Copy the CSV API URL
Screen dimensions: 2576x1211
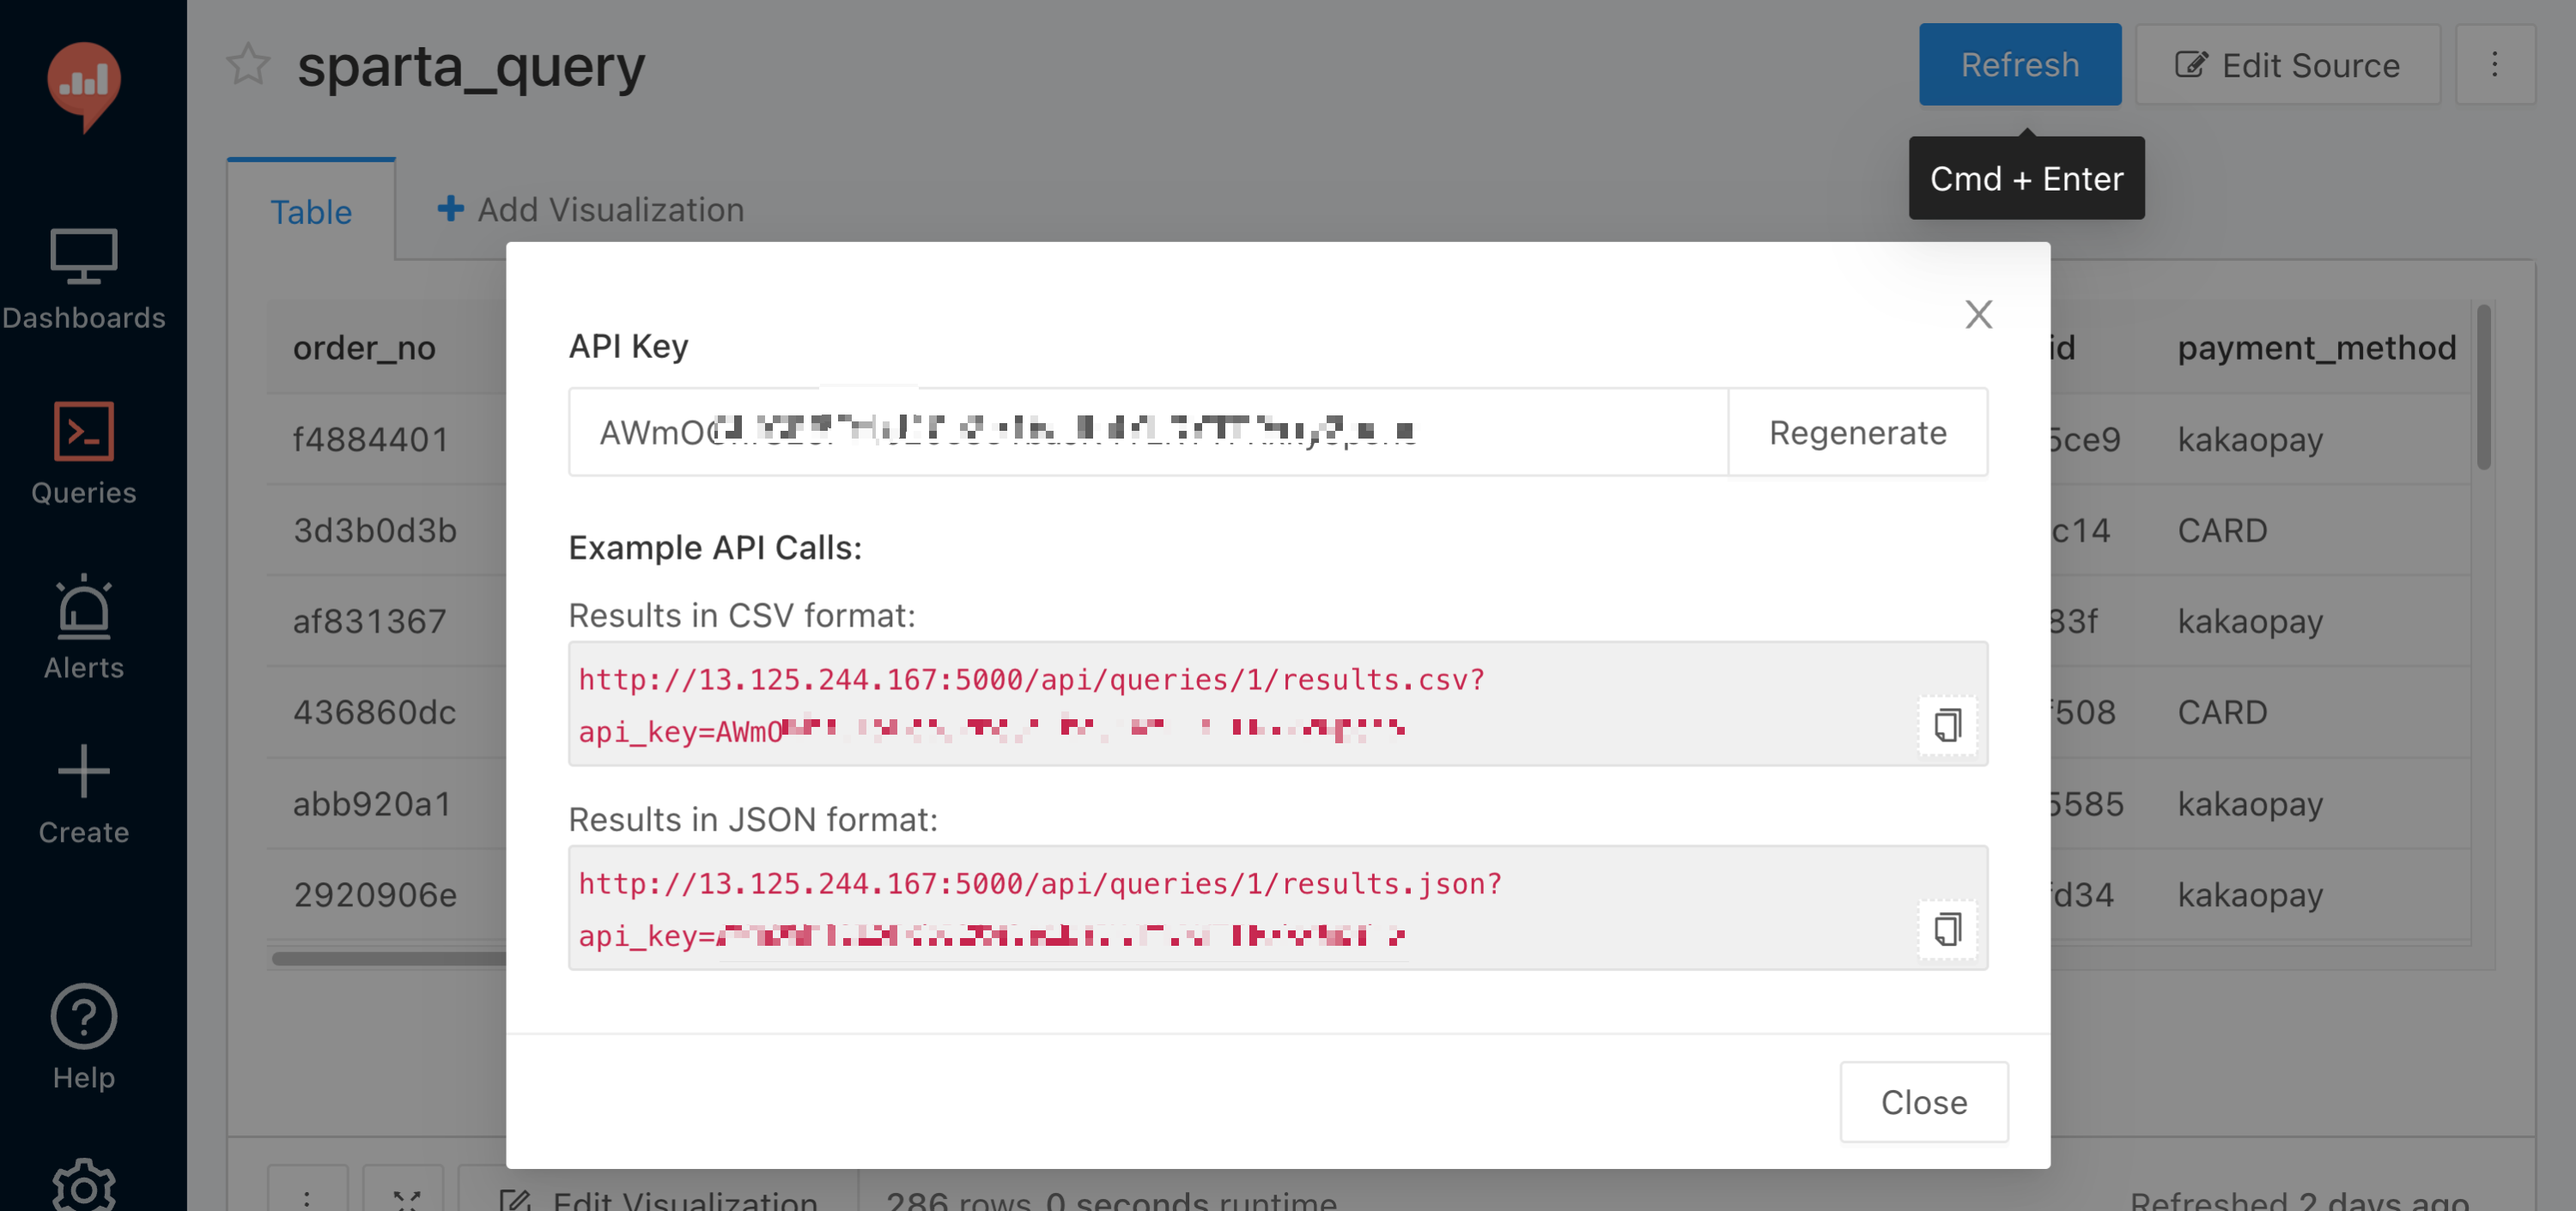tap(1946, 725)
